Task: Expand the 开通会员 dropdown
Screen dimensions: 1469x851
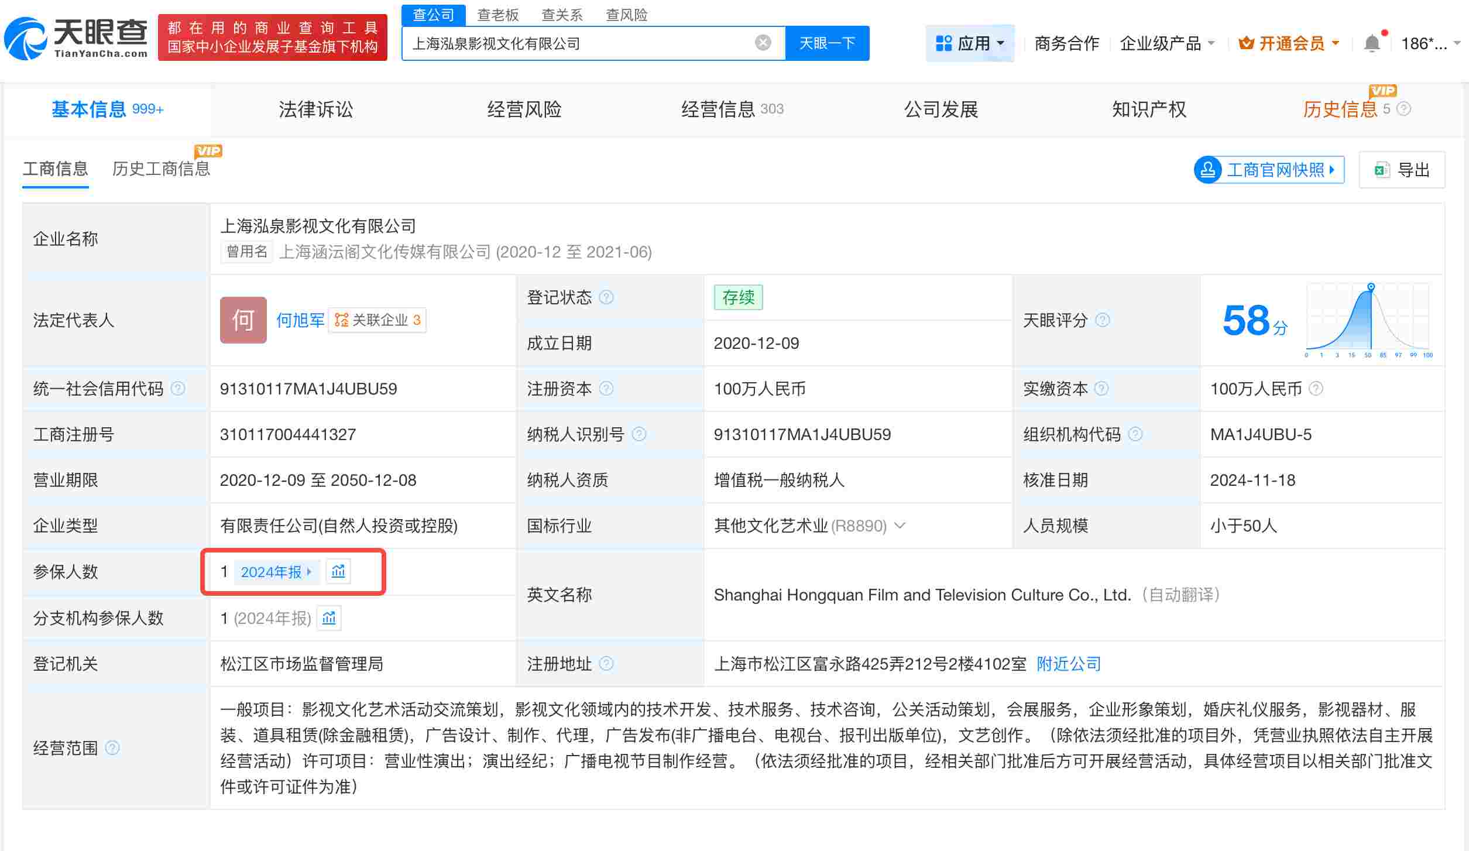Action: 1336,42
